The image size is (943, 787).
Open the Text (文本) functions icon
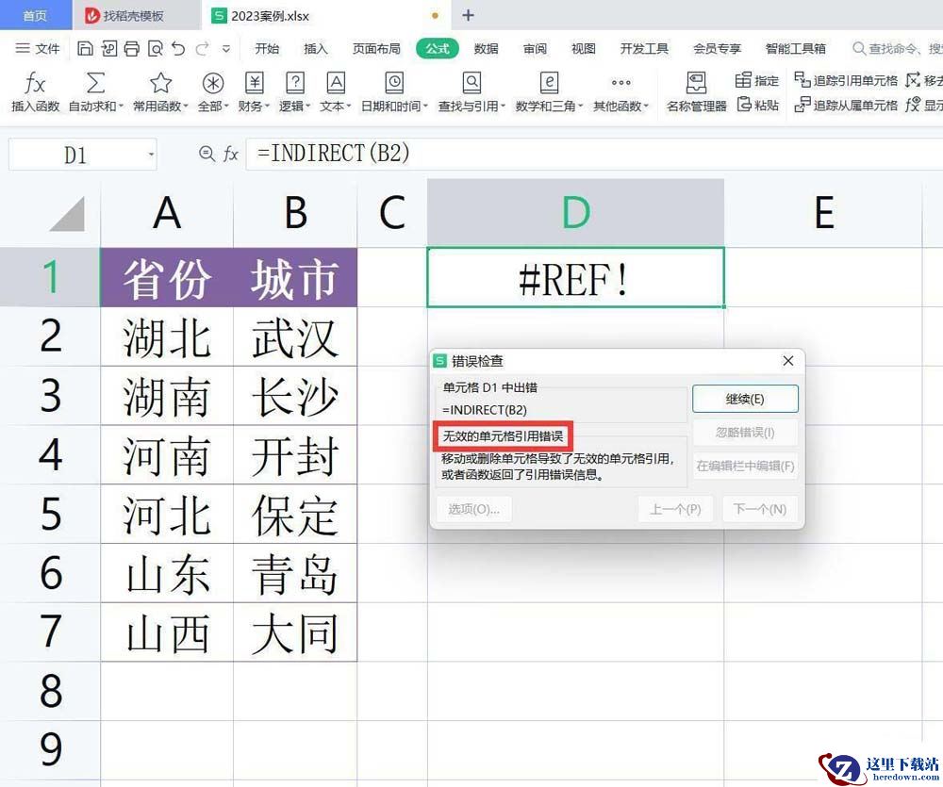click(336, 83)
